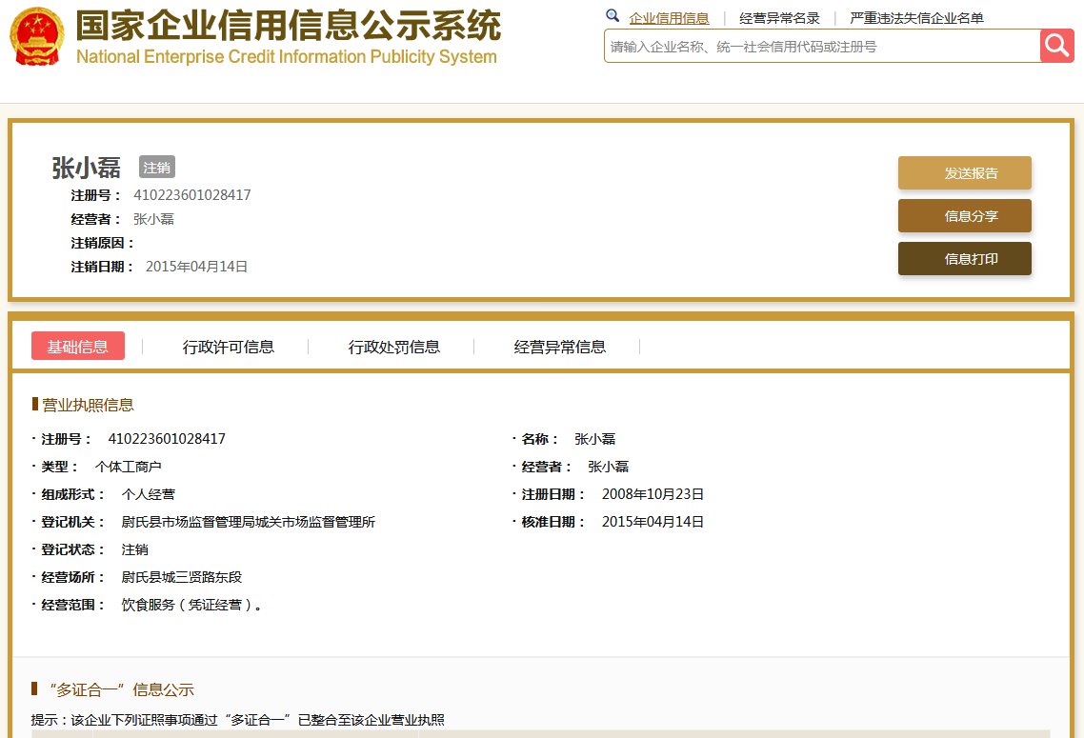This screenshot has width=1084, height=738.
Task: Go to 严重违法失信企业名单 list
Action: [x=916, y=18]
